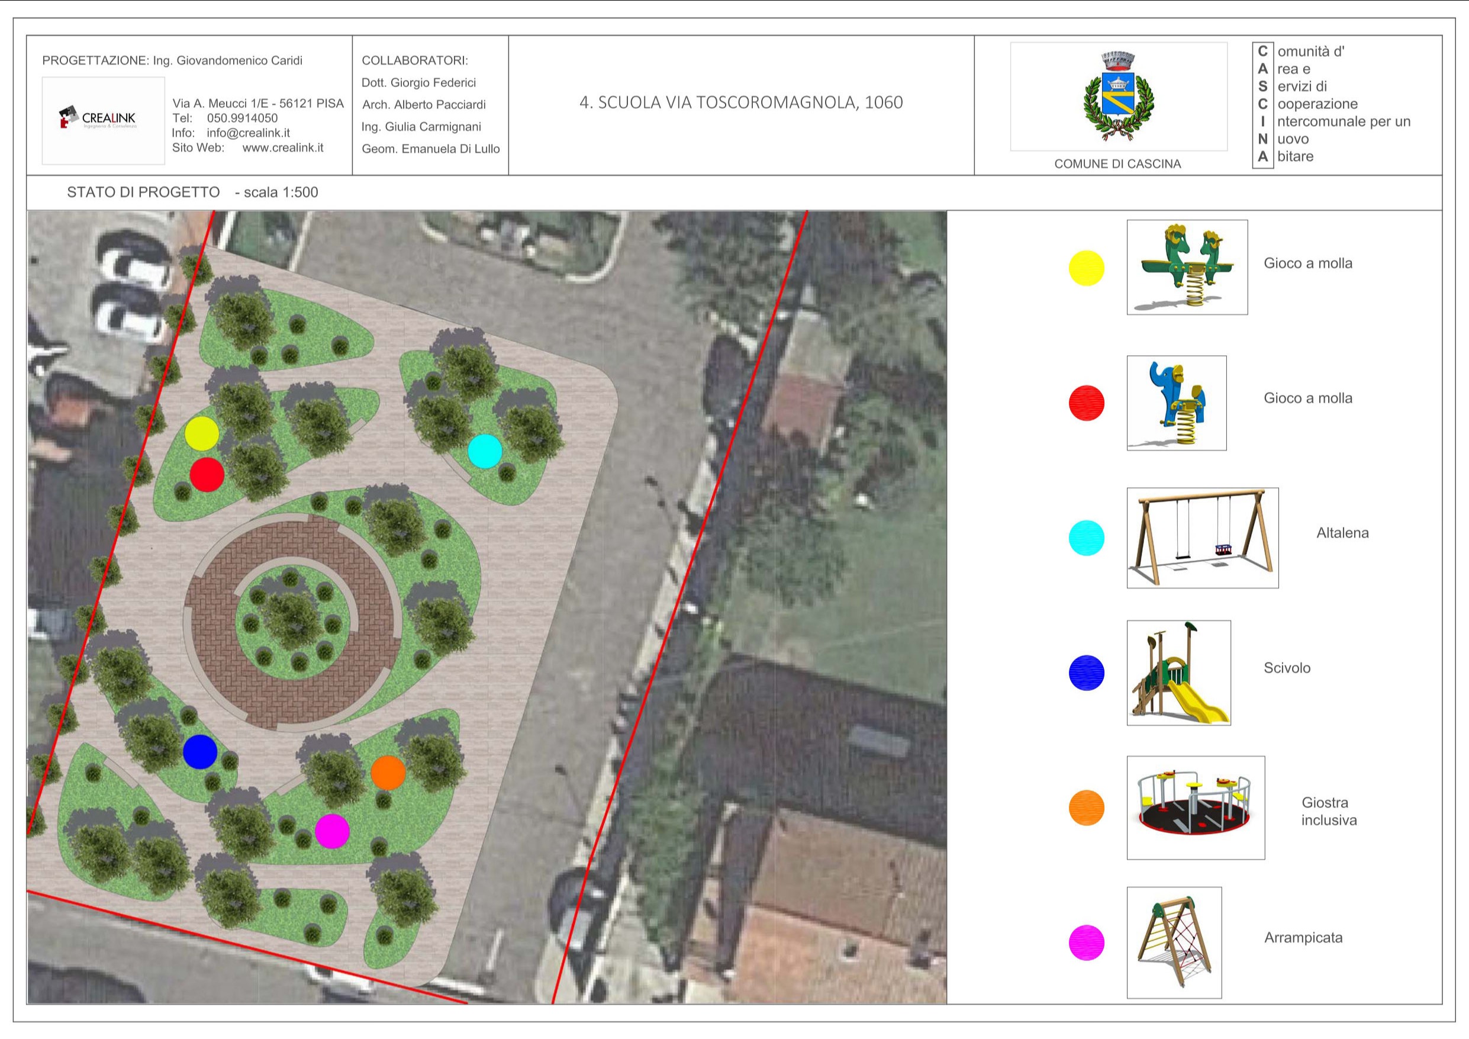1469x1039 pixels.
Task: Select the blue elephant spring toy picture
Action: [1177, 403]
